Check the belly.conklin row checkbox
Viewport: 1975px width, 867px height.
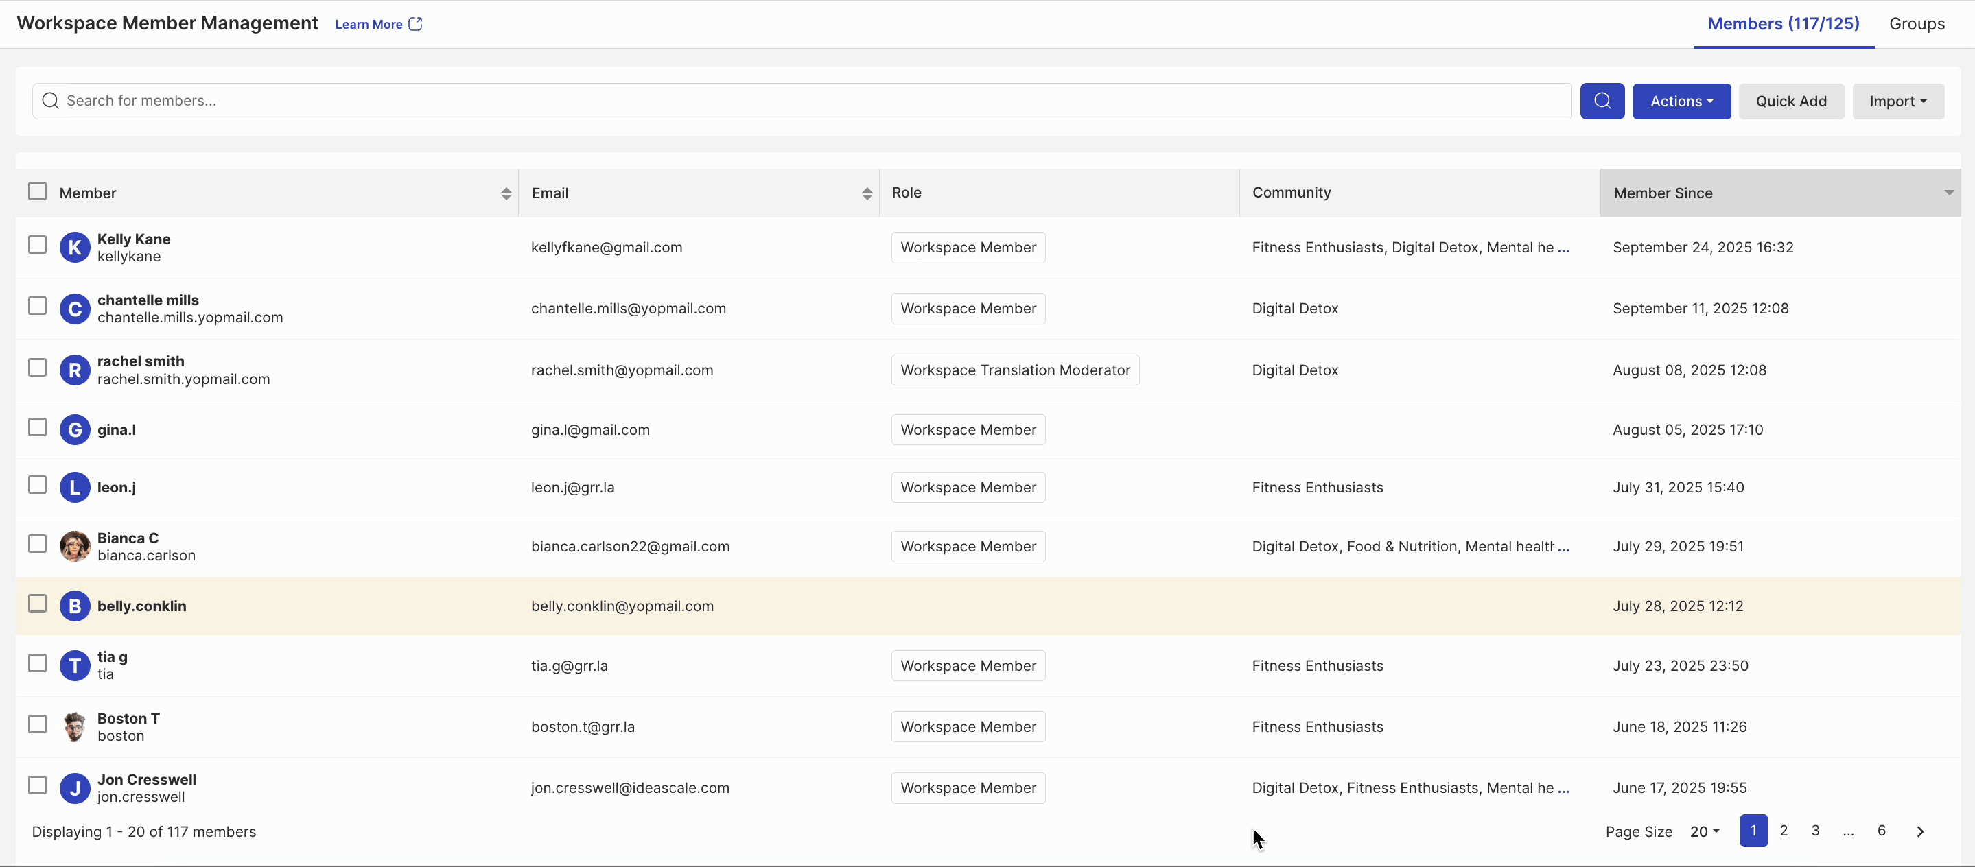pyautogui.click(x=37, y=604)
